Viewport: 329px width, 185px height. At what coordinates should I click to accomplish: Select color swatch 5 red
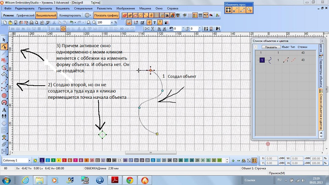[x=64, y=161]
